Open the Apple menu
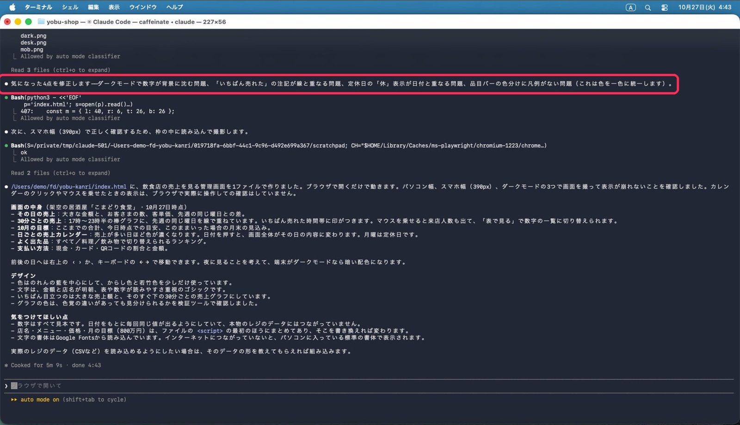The height and width of the screenshot is (425, 740). point(12,7)
